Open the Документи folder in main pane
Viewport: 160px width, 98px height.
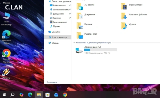[85, 16]
